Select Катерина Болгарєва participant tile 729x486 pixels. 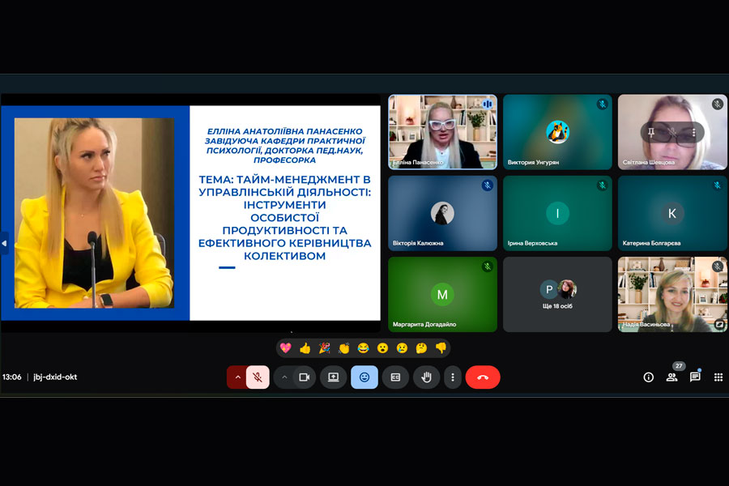pos(672,213)
